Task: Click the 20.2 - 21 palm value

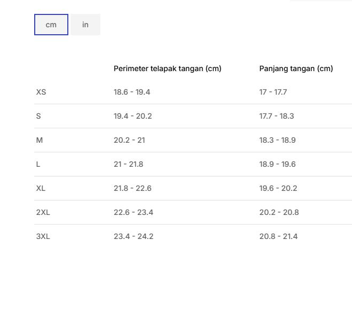Action: tap(129, 140)
